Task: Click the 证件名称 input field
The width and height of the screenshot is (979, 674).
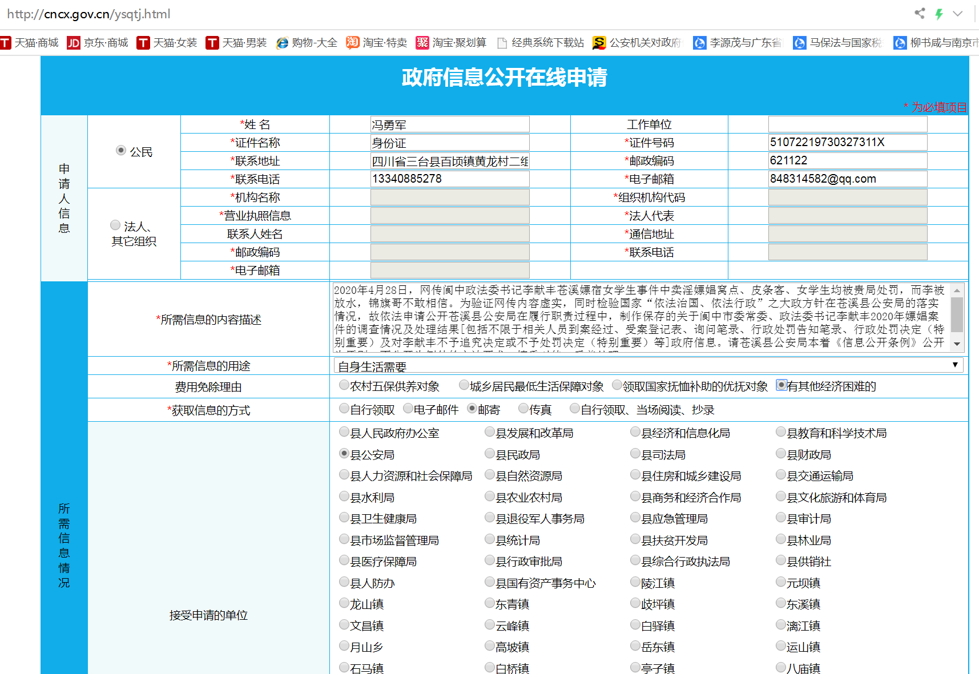Action: tap(450, 143)
